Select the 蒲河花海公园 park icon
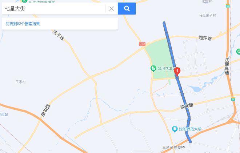Screen dimensions: 240x153 [153, 68]
